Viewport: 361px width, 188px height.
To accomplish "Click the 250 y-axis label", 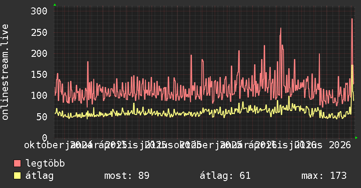I will (x=39, y=32).
